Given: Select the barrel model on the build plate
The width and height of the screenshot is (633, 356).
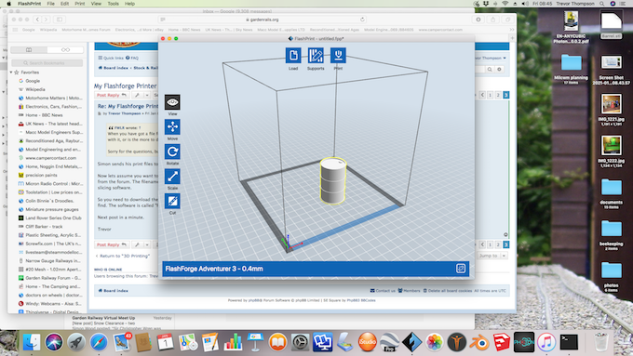Looking at the screenshot, I should 333,180.
